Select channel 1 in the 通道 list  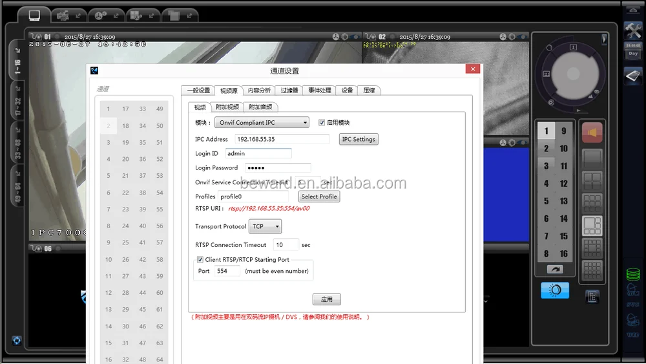109,109
